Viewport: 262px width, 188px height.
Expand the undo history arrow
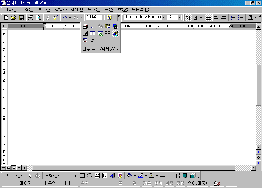pyautogui.click(x=70, y=18)
